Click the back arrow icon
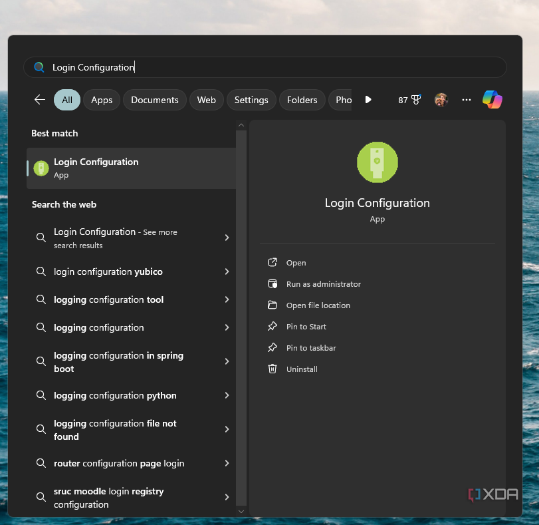The width and height of the screenshot is (539, 525). coord(40,100)
